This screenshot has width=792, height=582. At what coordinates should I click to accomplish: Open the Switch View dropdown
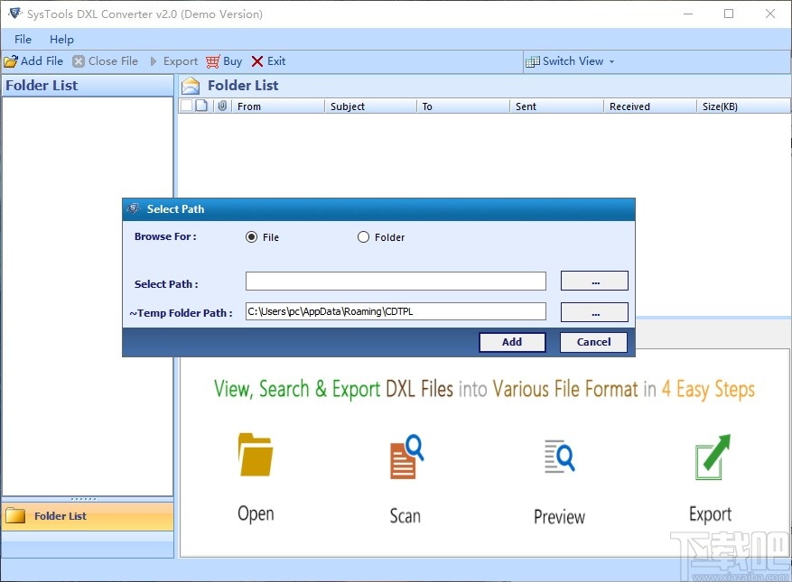pos(571,60)
